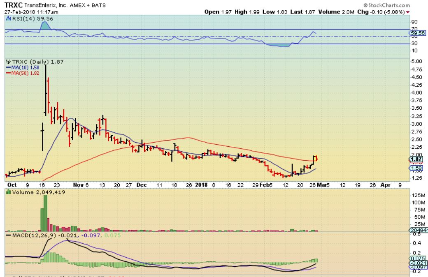Click the -0.021 MACD value in legend
The height and width of the screenshot is (277, 428).
[x=67, y=235]
